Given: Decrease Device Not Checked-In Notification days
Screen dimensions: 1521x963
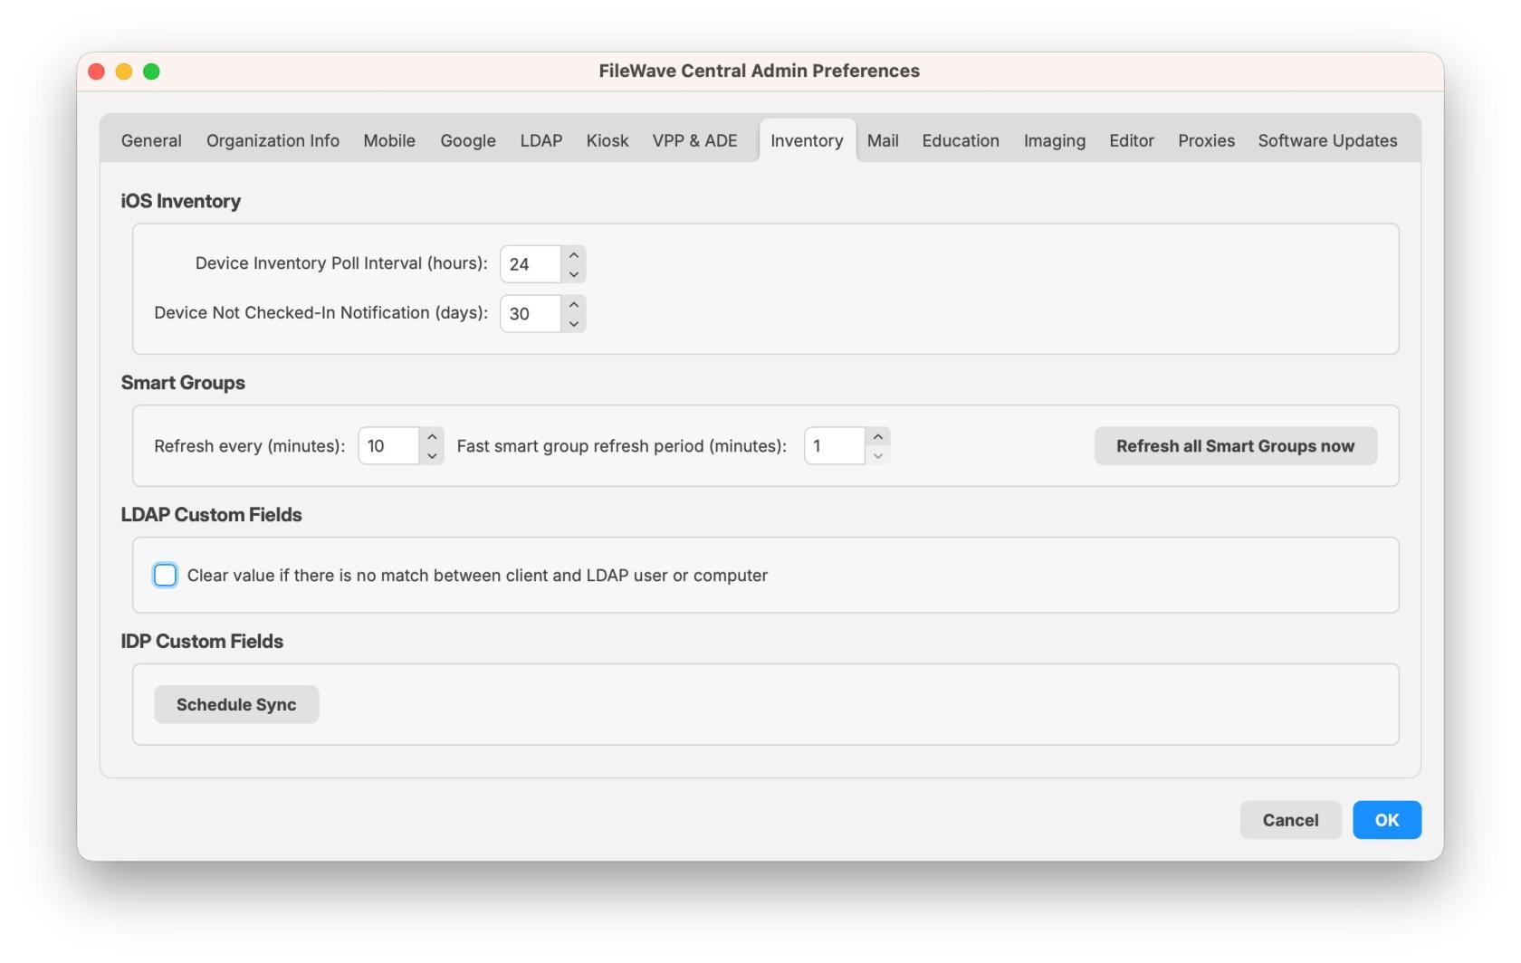Looking at the screenshot, I should coord(574,324).
